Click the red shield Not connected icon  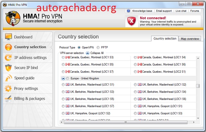click(x=131, y=21)
